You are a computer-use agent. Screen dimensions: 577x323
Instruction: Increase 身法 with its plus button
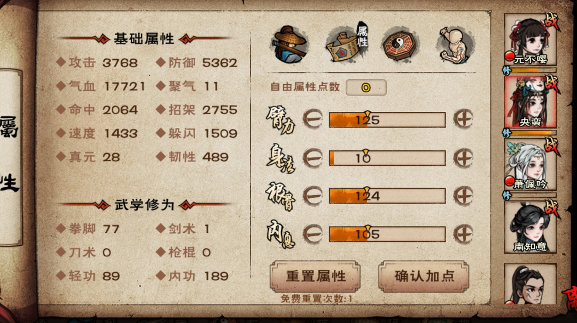point(463,158)
